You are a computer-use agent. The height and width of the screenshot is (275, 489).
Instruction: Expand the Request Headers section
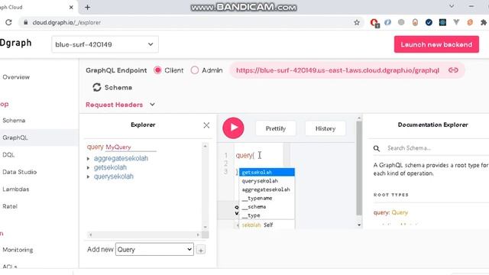(121, 105)
